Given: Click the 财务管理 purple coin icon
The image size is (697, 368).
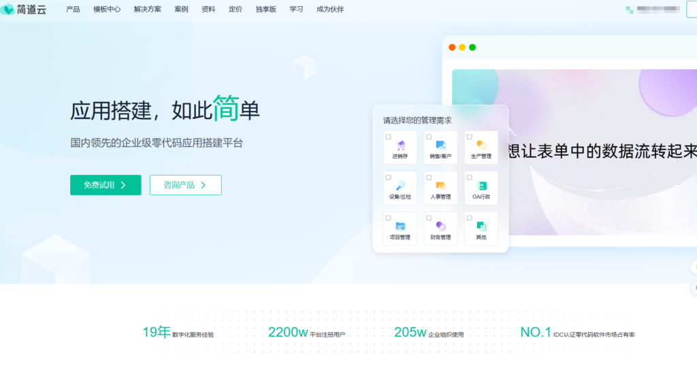Looking at the screenshot, I should click(x=440, y=226).
